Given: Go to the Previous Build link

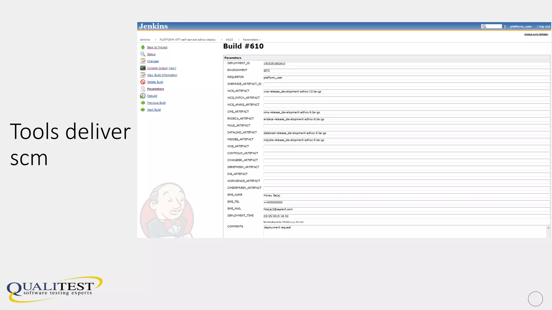Looking at the screenshot, I should click(x=156, y=103).
